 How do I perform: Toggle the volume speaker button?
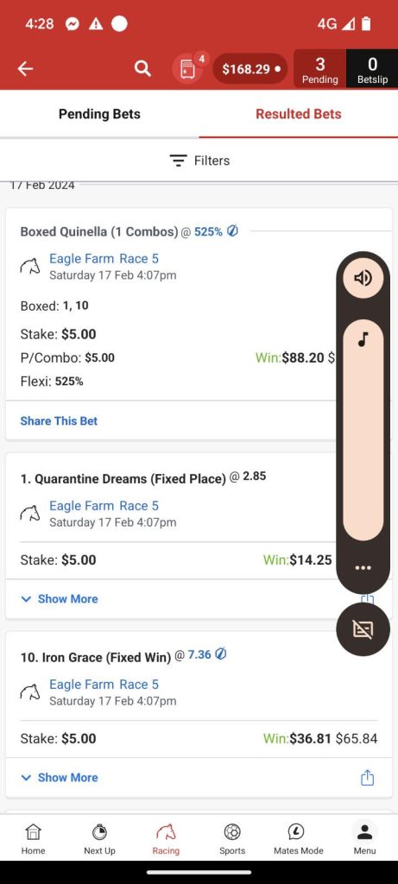[x=363, y=278]
